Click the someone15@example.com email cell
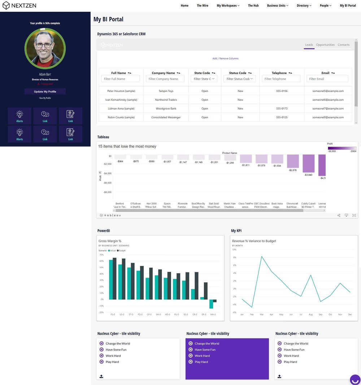 (328, 91)
